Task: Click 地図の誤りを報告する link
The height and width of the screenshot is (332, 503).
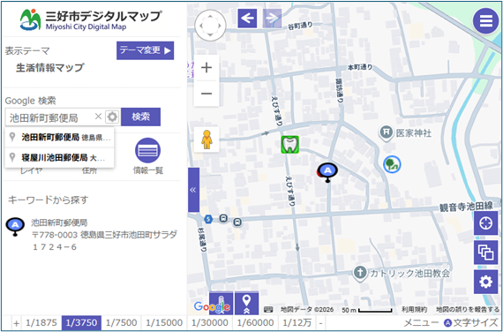Action: [468, 310]
